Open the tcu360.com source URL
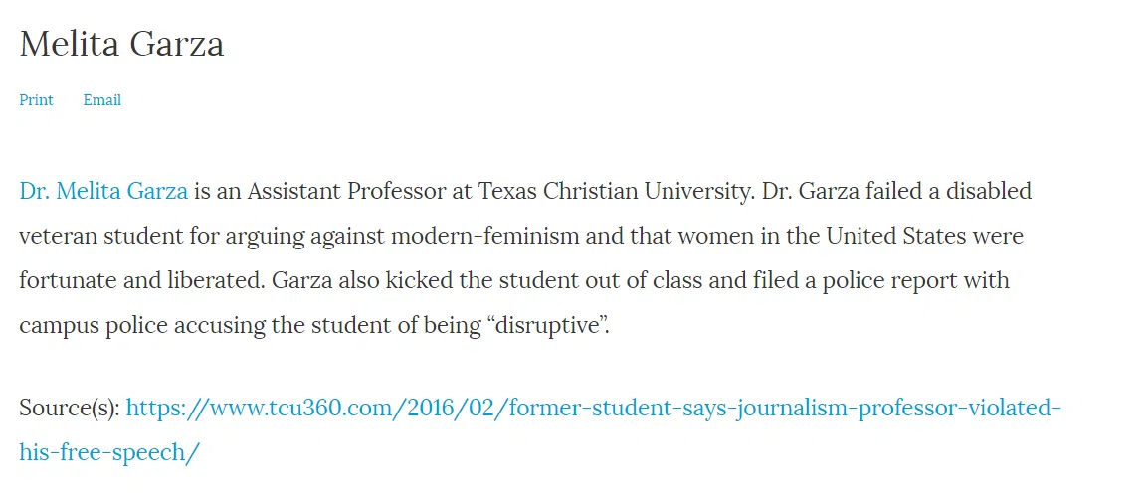Screen dimensions: 1147x496 540,429
